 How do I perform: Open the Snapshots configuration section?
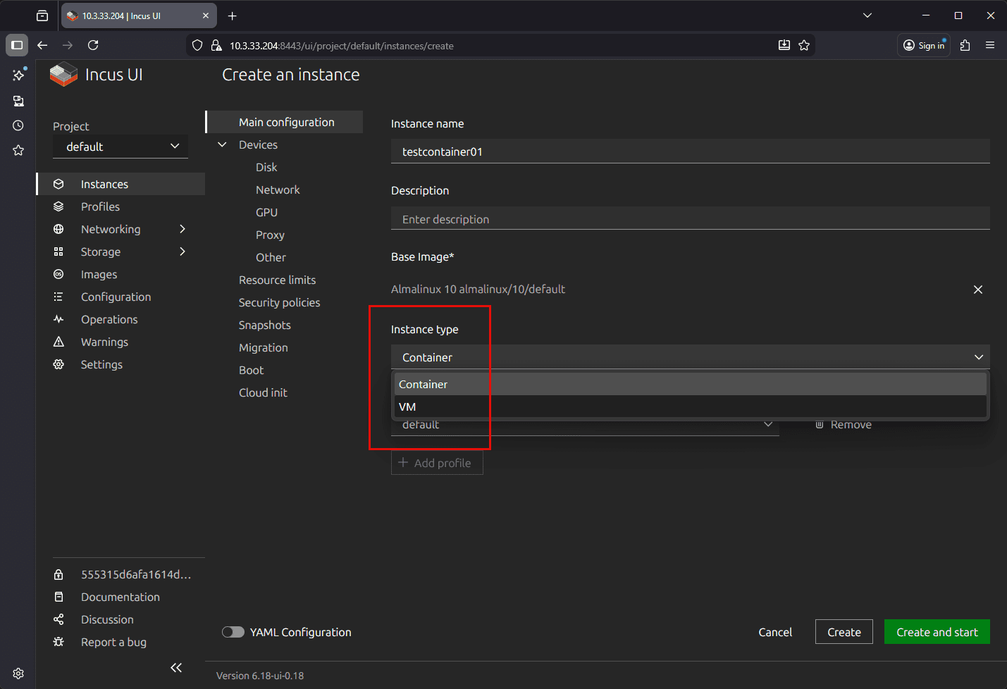click(x=264, y=325)
